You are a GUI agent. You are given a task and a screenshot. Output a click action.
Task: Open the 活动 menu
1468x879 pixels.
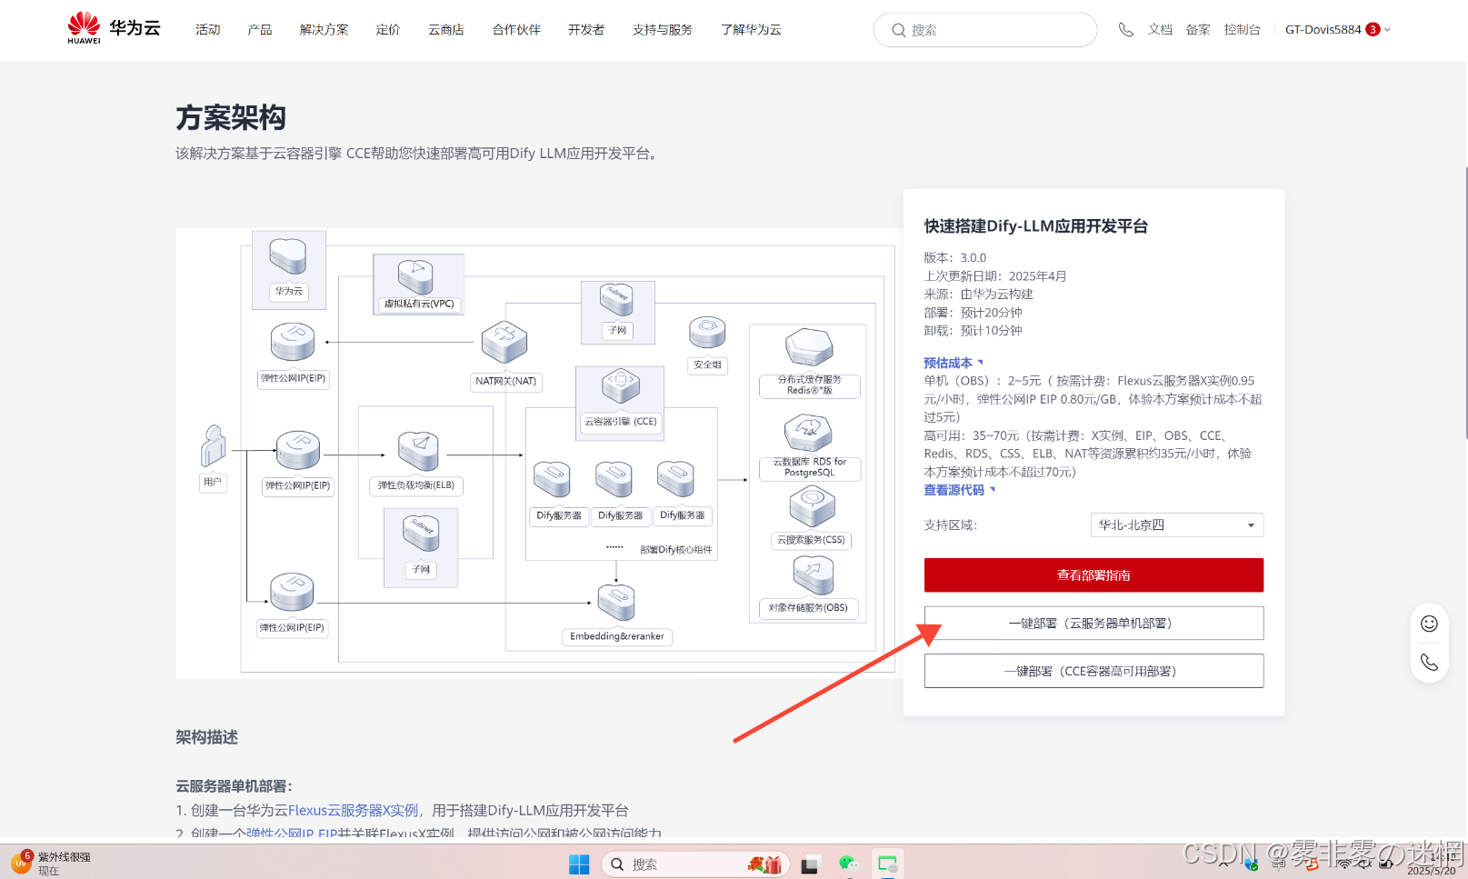pos(208,29)
